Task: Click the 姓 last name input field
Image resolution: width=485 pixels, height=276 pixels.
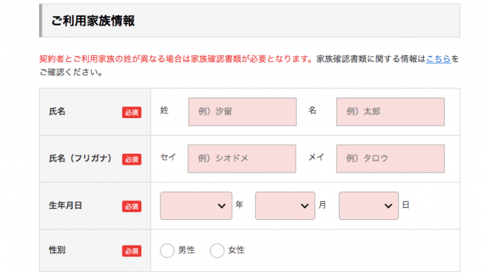Action: (242, 111)
